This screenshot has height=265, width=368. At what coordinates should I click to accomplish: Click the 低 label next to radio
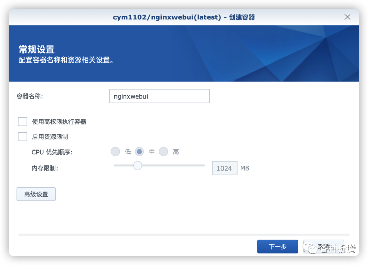click(128, 152)
